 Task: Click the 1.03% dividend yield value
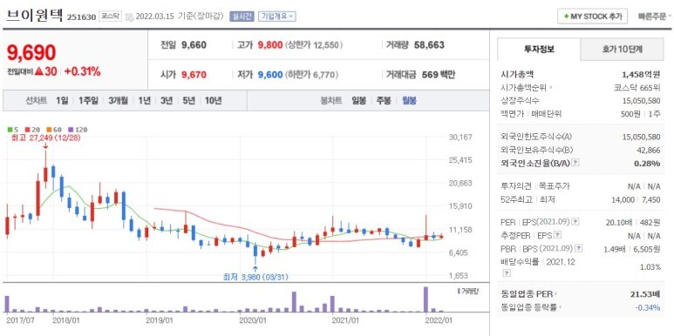click(x=650, y=267)
